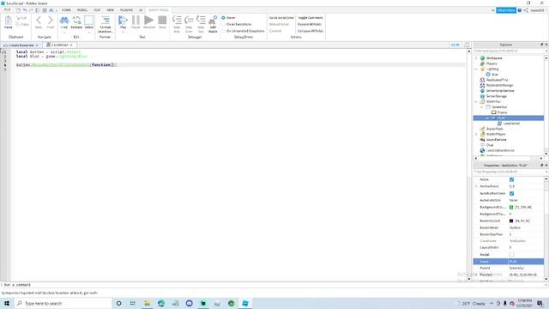Click Go to Script Error
The height and width of the screenshot is (309, 549).
[x=281, y=17]
